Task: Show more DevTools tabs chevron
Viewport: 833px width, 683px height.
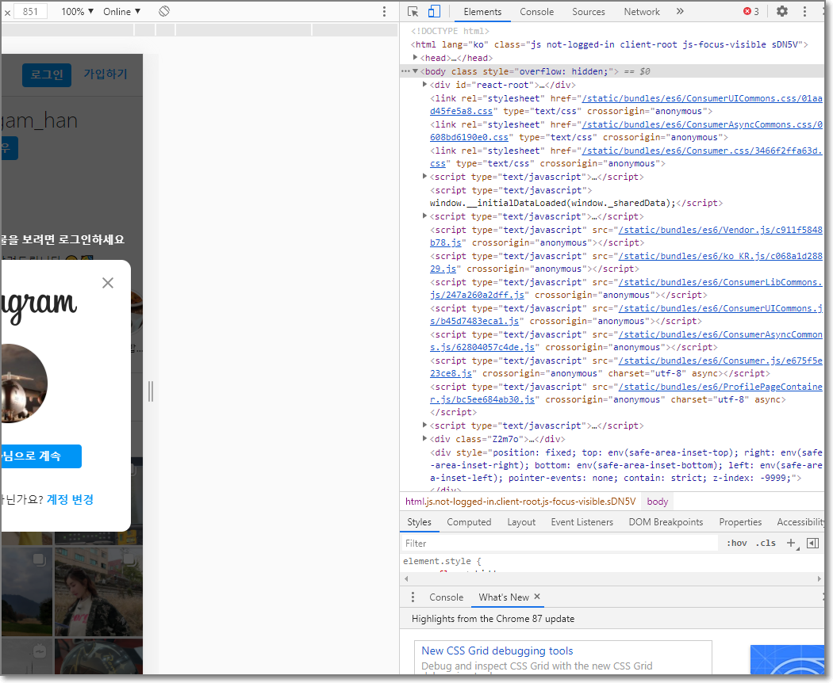Action: [x=680, y=11]
